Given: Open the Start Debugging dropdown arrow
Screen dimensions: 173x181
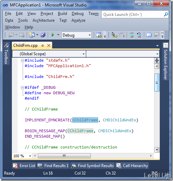Looking at the screenshot, I should click(x=58, y=35).
